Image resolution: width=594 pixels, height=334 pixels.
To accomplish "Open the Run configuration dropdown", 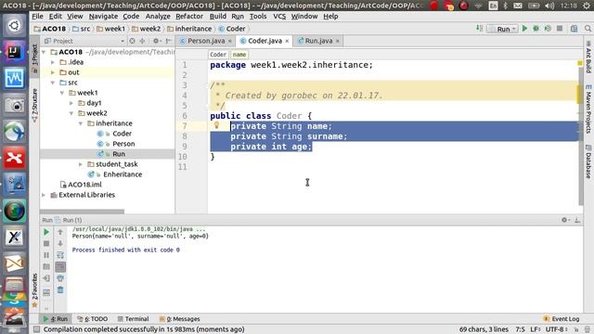I will coord(502,29).
